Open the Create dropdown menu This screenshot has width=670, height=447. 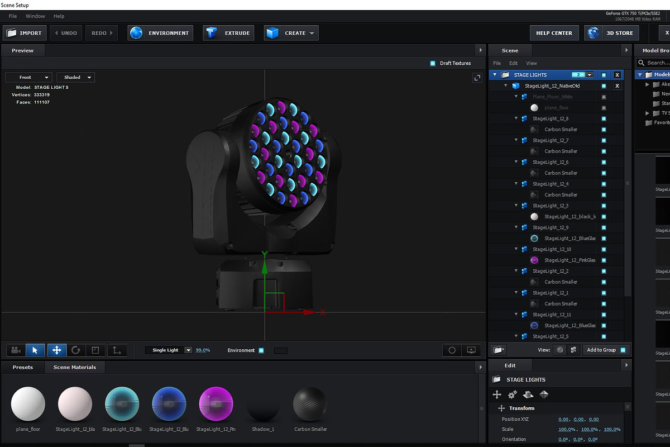291,33
